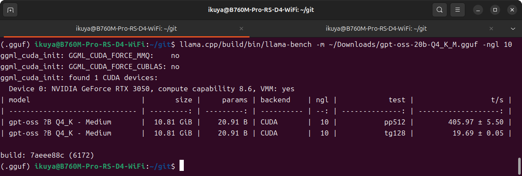Viewport: 522px width, 176px height.
Task: Close the terminal window
Action: [x=512, y=9]
